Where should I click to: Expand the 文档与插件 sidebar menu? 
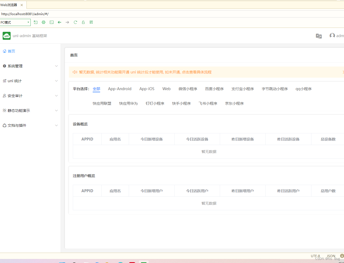coord(30,125)
